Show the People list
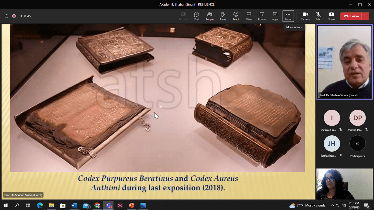This screenshot has width=374, height=210. [x=209, y=16]
